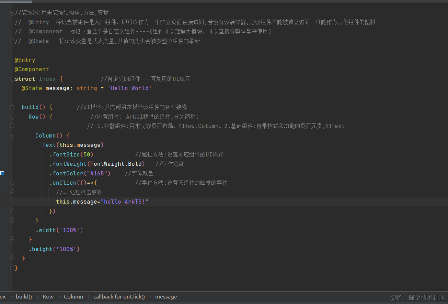This screenshot has width=448, height=304.
Task: Click the "#16B" color string
Action: [97, 173]
